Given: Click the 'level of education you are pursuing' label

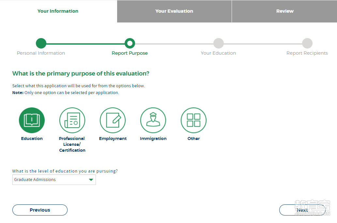Looking at the screenshot, I should click(x=65, y=171).
